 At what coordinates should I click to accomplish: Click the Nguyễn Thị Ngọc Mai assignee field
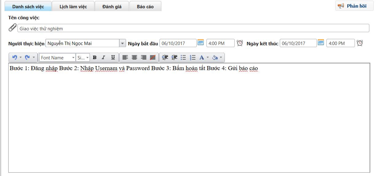pyautogui.click(x=82, y=43)
